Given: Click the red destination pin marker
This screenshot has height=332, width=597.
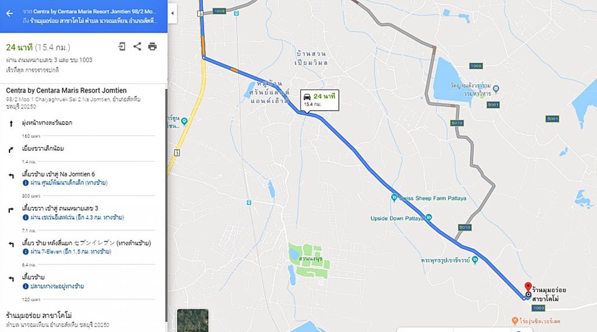Looking at the screenshot, I should click(528, 288).
